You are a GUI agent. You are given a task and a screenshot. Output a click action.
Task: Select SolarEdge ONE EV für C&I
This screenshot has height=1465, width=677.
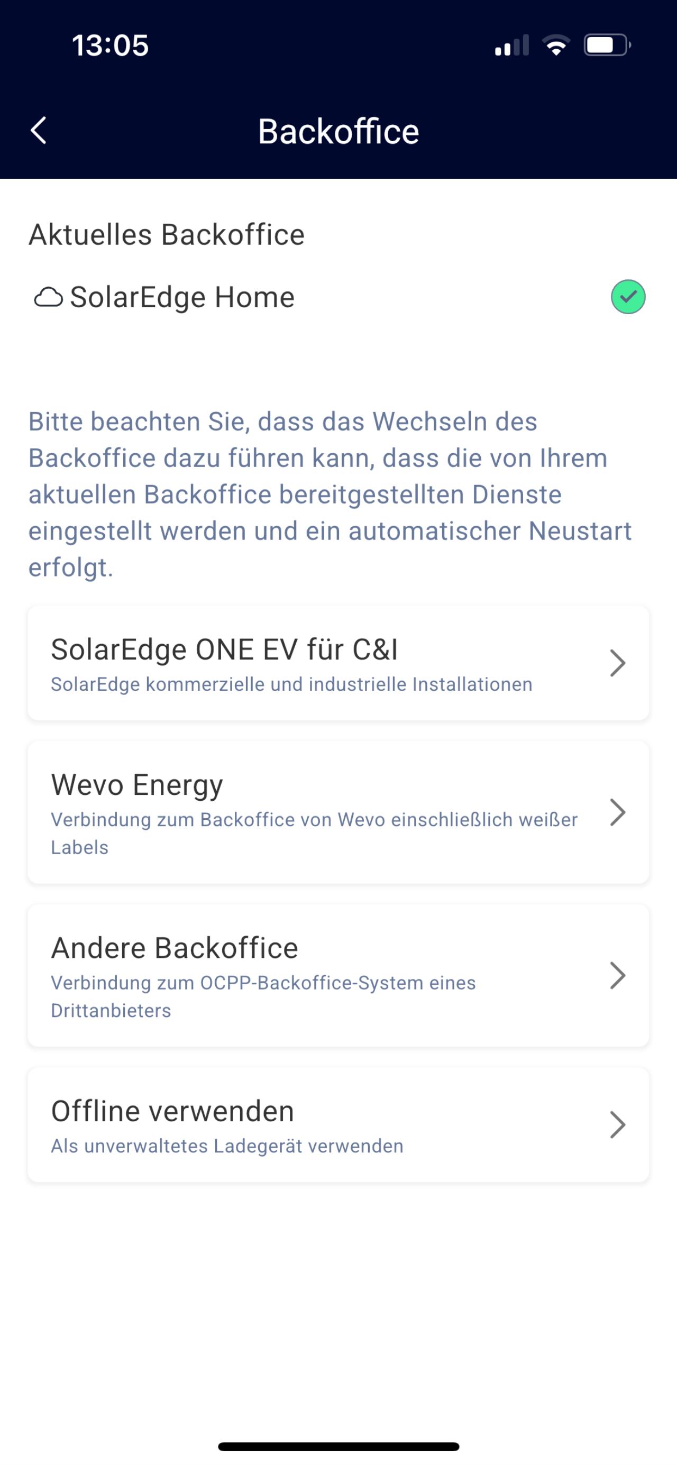point(224,649)
